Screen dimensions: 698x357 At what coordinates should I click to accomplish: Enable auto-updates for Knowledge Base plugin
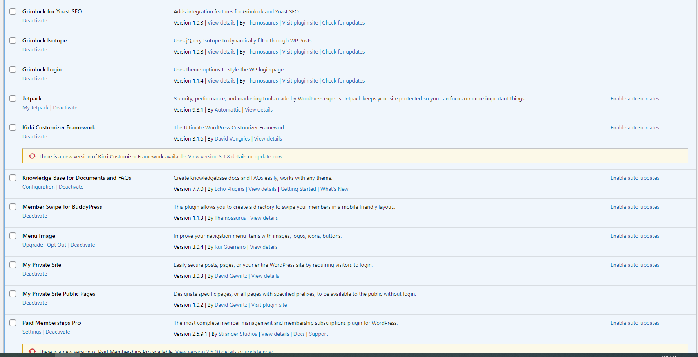coord(635,178)
